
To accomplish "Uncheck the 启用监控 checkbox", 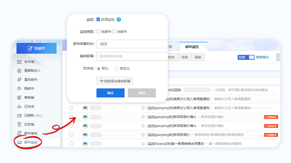I will [x=98, y=20].
